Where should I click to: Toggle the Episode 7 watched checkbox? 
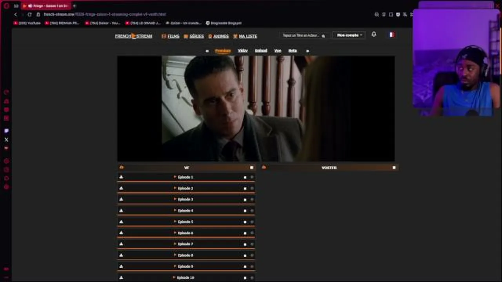(245, 244)
